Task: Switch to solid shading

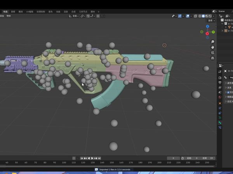Action: coord(203,16)
